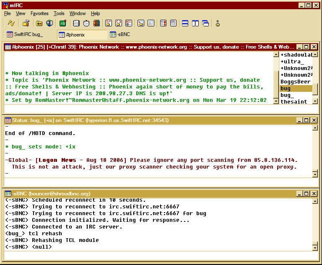Open the Window menu
Screen dimensions: 322x265
(78, 13)
